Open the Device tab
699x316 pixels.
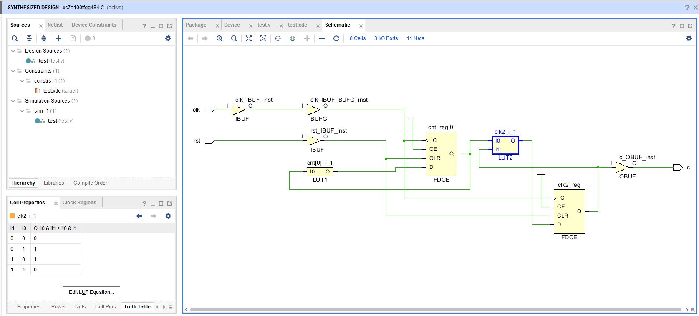click(232, 25)
